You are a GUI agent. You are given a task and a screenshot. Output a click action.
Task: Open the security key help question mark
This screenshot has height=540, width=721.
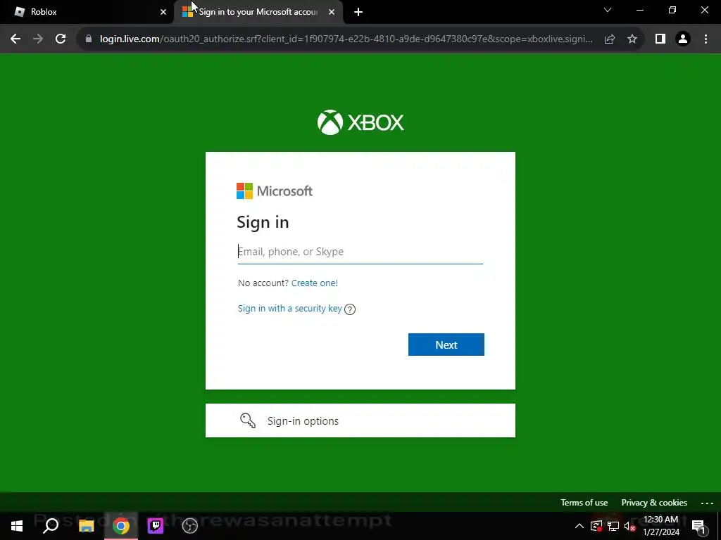(x=350, y=309)
